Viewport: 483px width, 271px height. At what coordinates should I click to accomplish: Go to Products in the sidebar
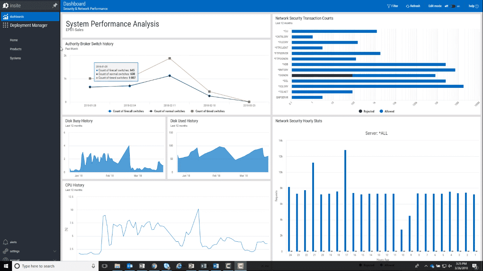(x=16, y=49)
